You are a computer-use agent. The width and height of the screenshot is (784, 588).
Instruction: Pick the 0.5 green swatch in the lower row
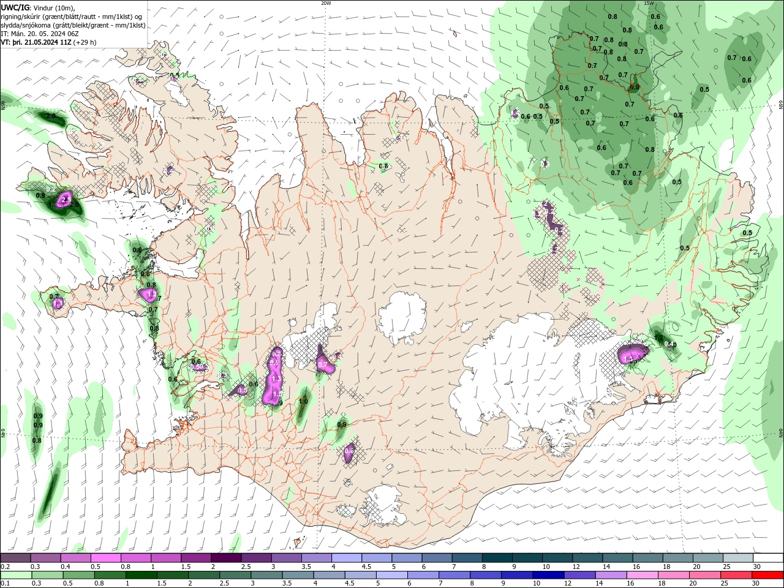[78, 575]
